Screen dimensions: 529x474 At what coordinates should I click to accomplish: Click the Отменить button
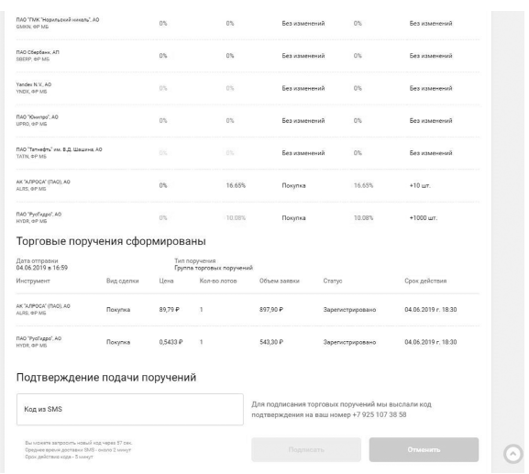tap(424, 450)
